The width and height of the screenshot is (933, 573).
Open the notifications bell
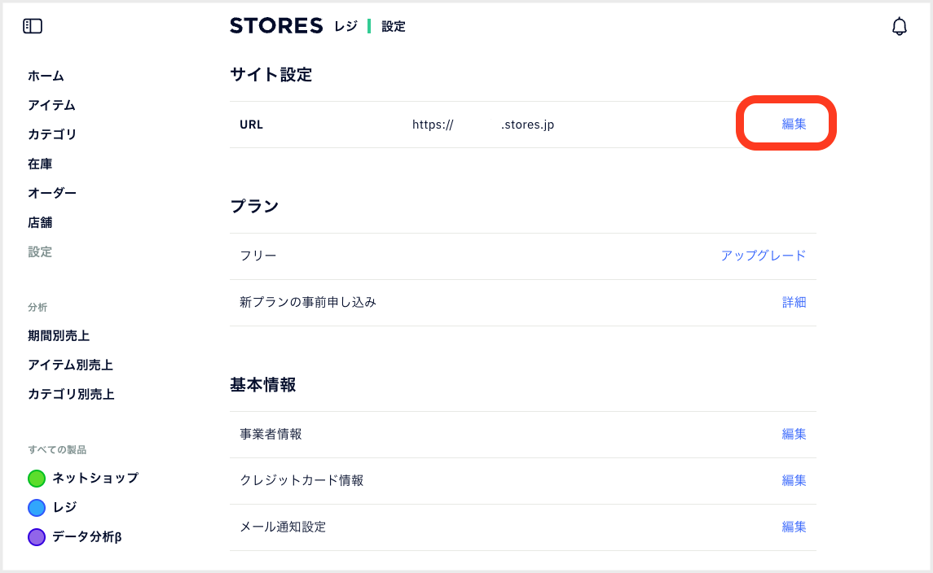click(x=899, y=26)
